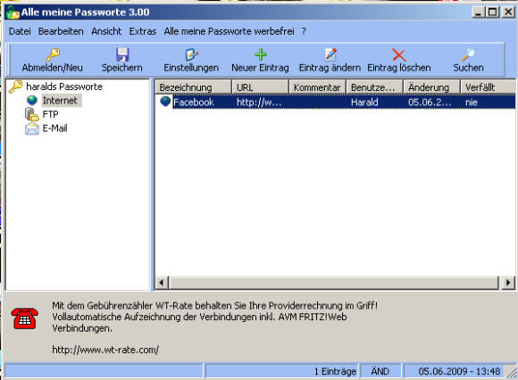Save using the Speichern floppy icon
The image size is (518, 380).
(x=122, y=54)
